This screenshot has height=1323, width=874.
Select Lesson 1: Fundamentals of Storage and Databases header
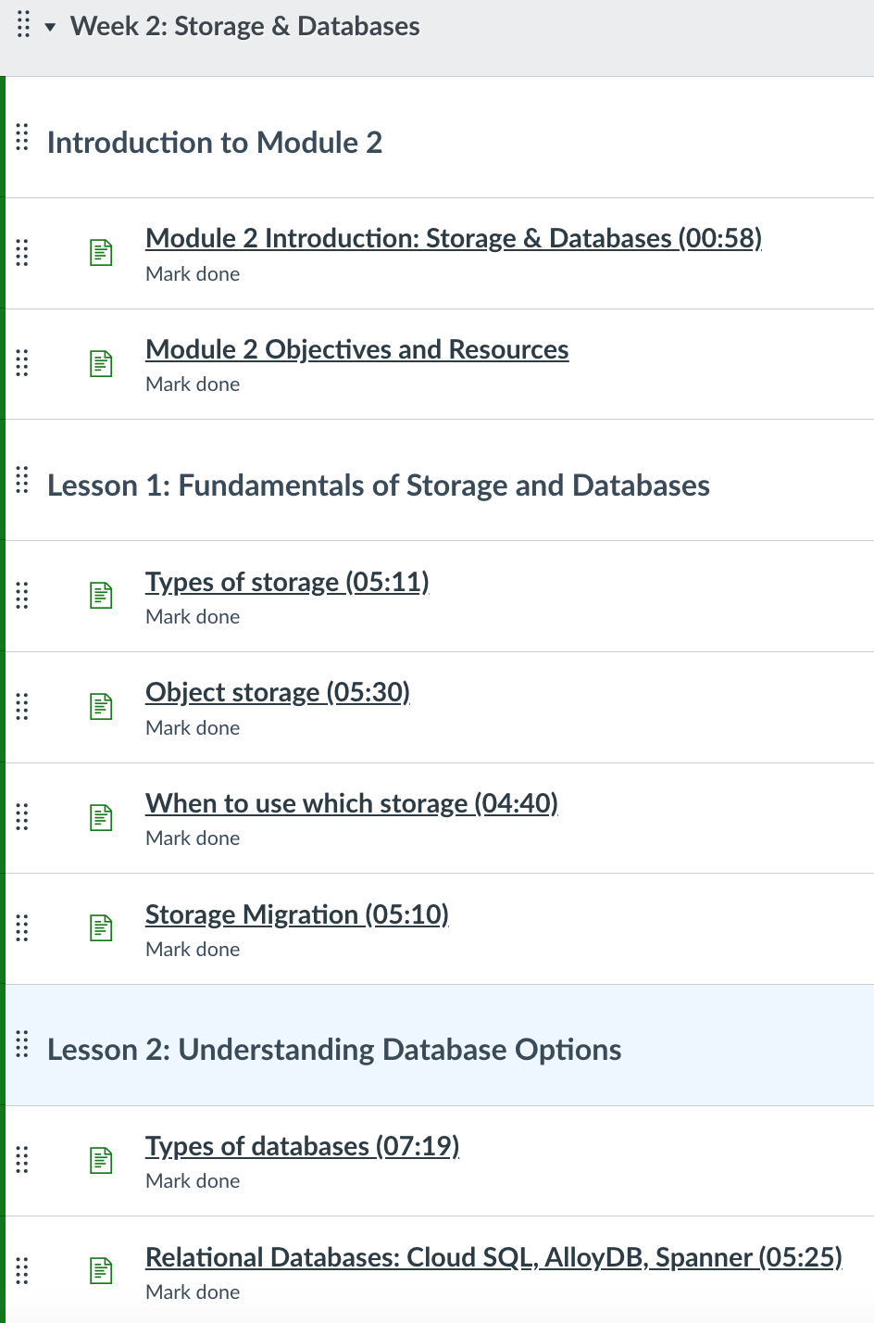tap(379, 485)
